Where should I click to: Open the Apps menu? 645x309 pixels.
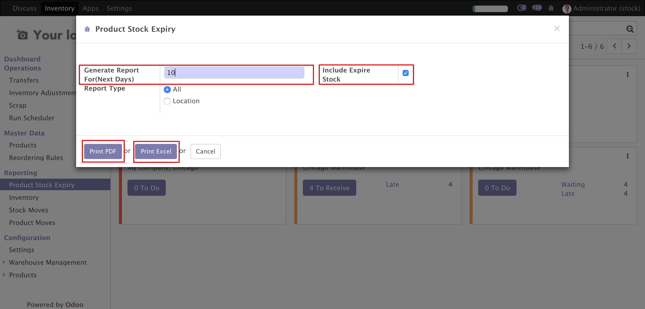click(x=90, y=8)
